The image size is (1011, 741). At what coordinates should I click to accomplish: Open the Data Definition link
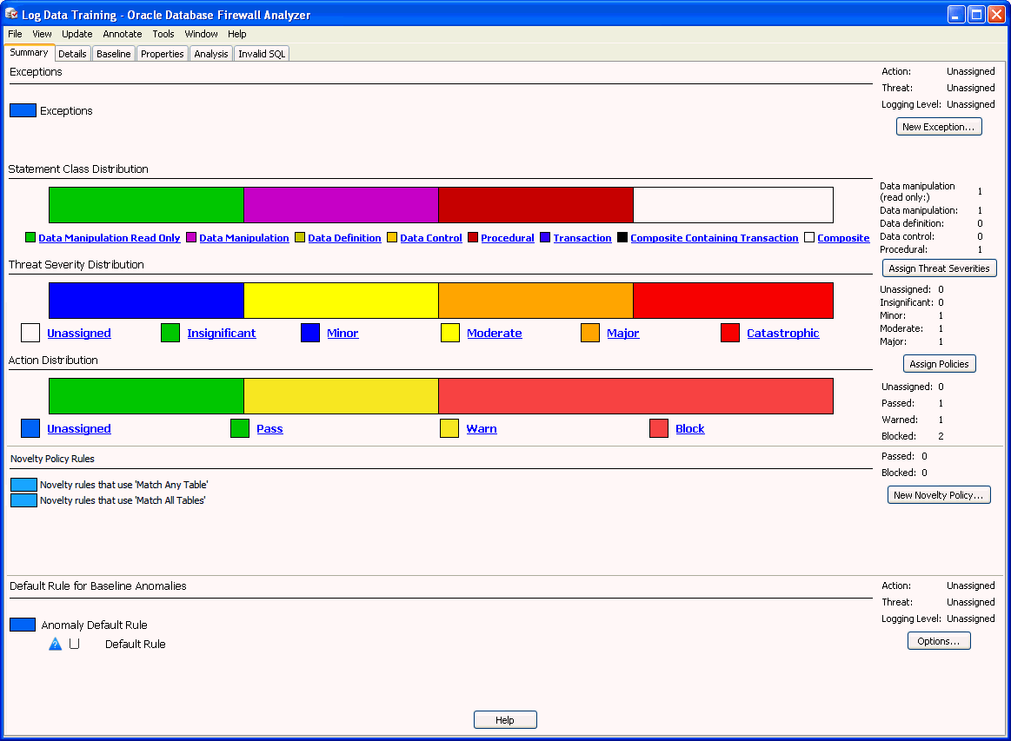pos(344,238)
